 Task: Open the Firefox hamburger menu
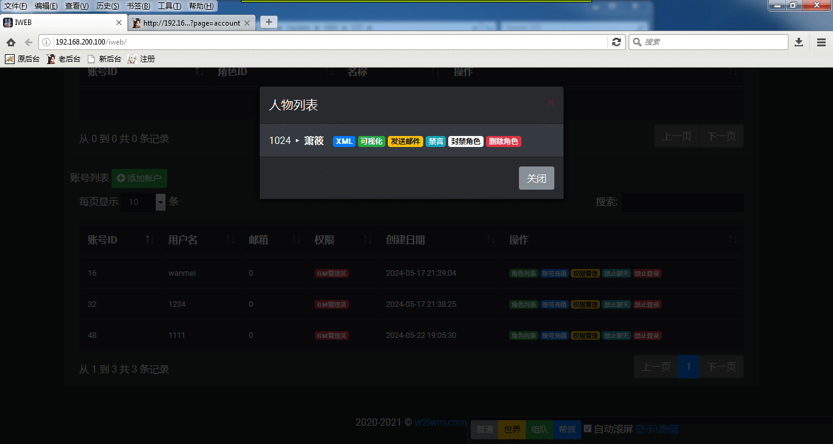click(x=821, y=42)
